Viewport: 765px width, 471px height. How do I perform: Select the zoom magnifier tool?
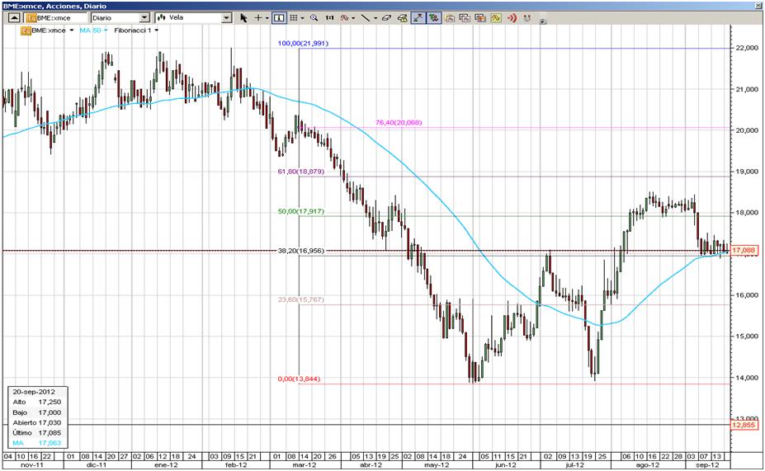(x=314, y=18)
